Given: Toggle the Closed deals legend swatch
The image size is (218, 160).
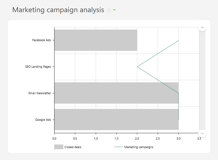Looking at the screenshot, I should coord(59,147).
